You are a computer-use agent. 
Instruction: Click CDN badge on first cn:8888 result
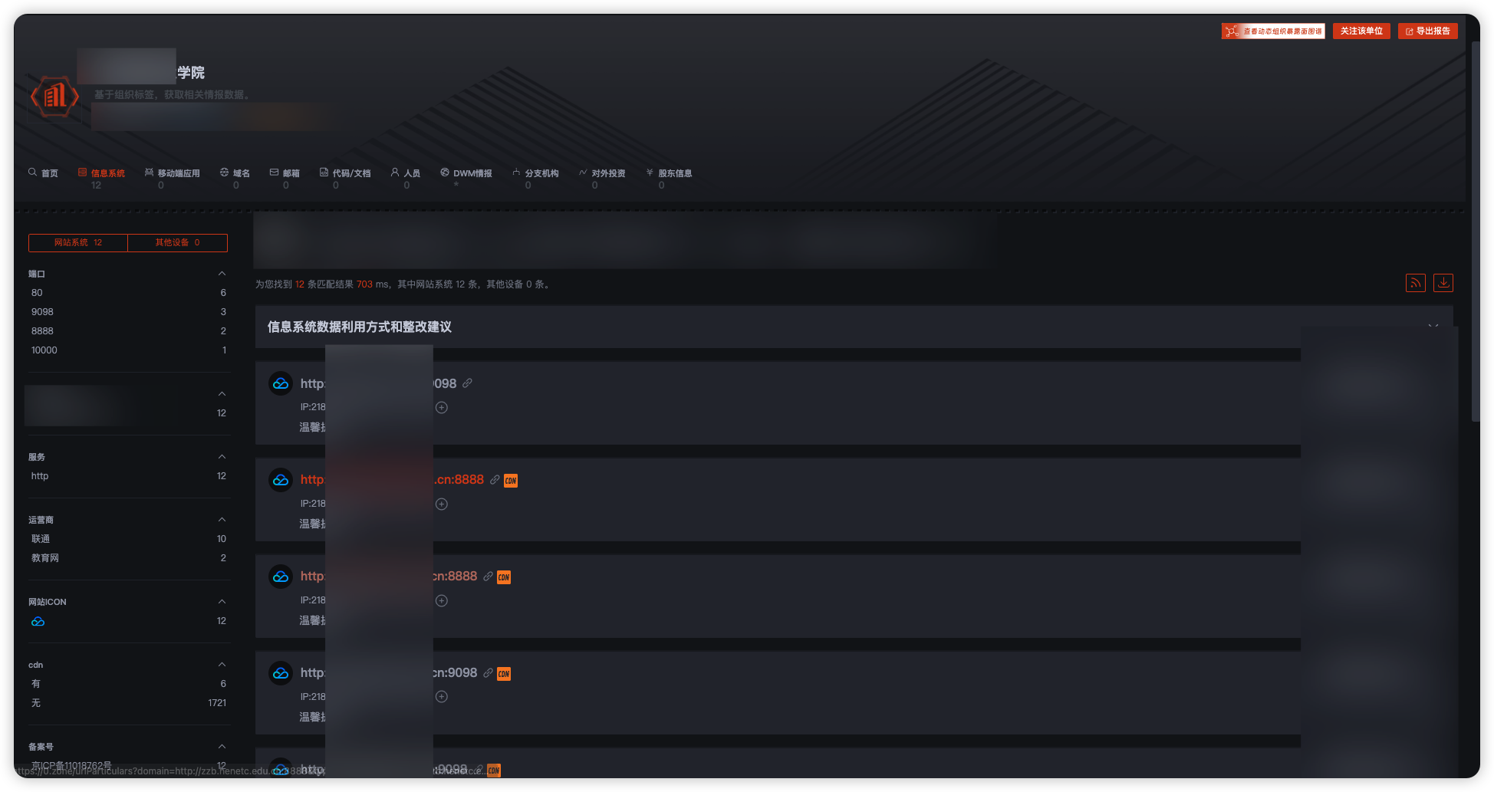tap(511, 481)
